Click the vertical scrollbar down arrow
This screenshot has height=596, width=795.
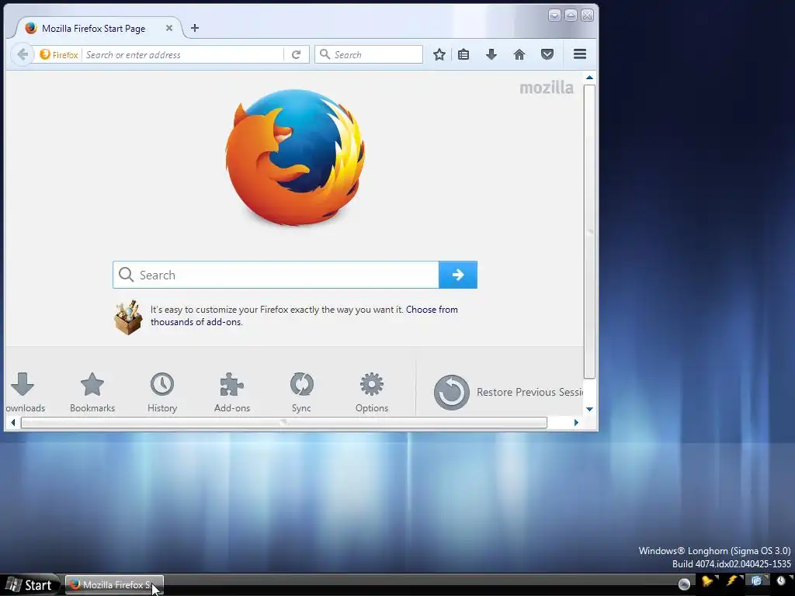pyautogui.click(x=589, y=409)
